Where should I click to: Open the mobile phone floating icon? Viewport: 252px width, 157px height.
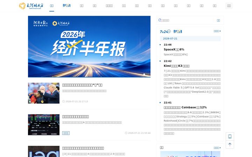click(x=230, y=136)
